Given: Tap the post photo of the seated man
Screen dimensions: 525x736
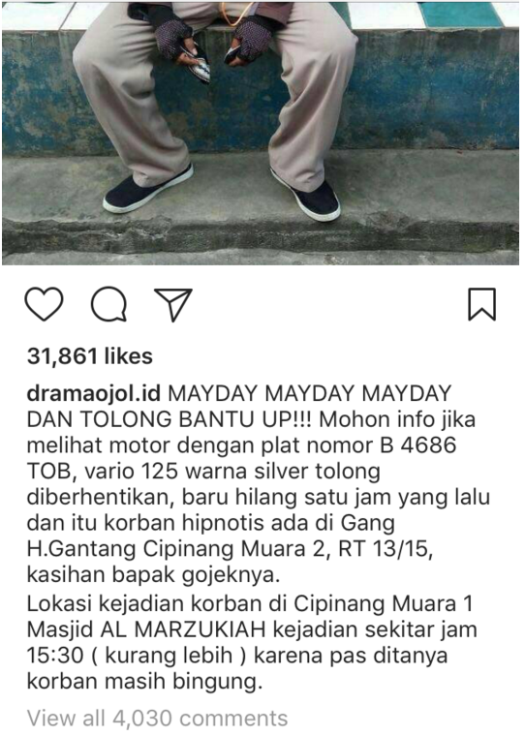Looking at the screenshot, I should pyautogui.click(x=262, y=133).
